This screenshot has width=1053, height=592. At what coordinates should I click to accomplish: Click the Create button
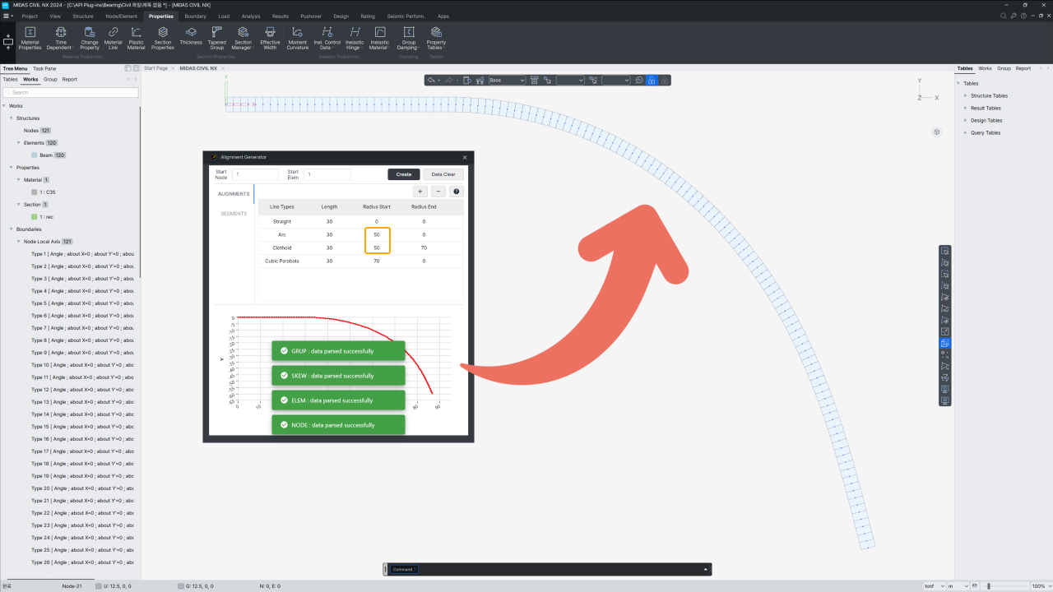pyautogui.click(x=403, y=174)
